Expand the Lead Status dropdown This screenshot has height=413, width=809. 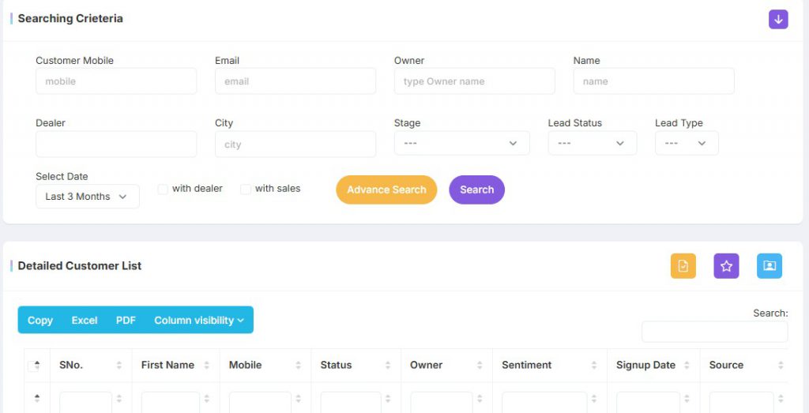592,143
